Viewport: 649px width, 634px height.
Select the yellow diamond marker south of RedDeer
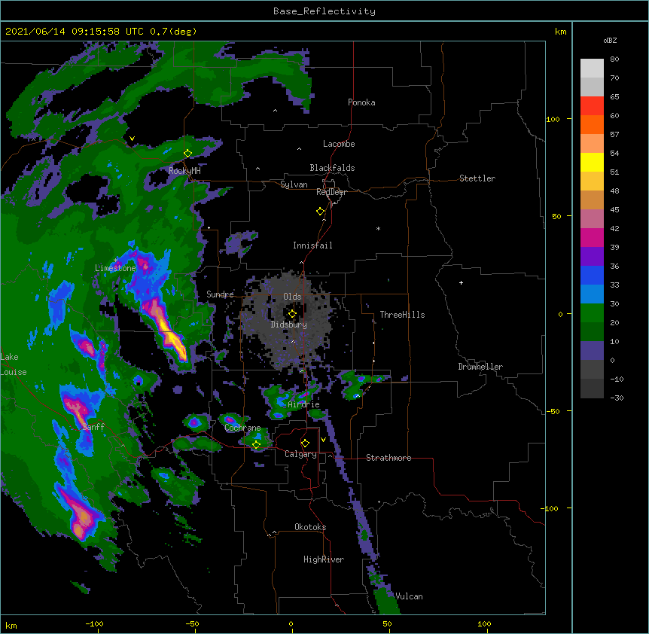click(x=321, y=212)
